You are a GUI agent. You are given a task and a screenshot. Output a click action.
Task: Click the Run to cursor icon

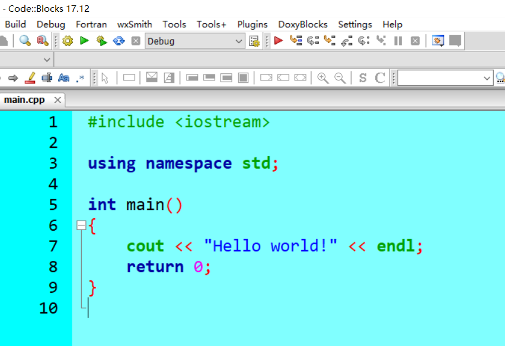296,41
